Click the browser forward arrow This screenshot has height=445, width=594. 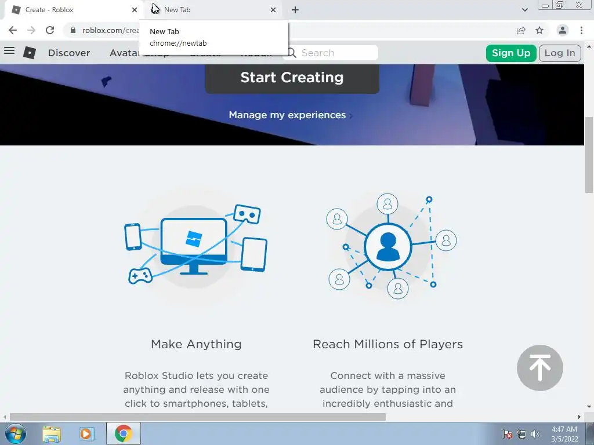(x=31, y=30)
